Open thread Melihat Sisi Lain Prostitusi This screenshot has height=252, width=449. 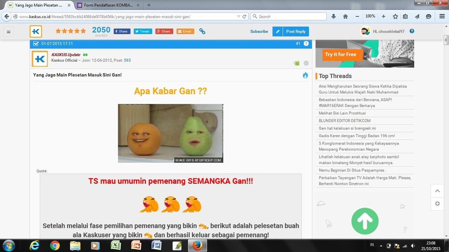[342, 113]
